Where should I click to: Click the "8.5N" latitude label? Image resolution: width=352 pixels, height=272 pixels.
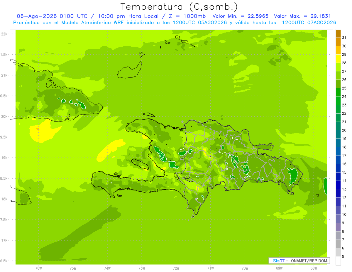point(4,179)
